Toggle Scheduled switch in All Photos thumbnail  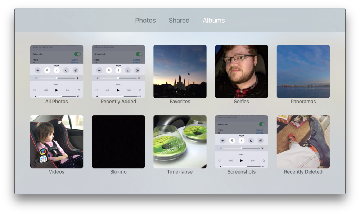tap(77, 54)
